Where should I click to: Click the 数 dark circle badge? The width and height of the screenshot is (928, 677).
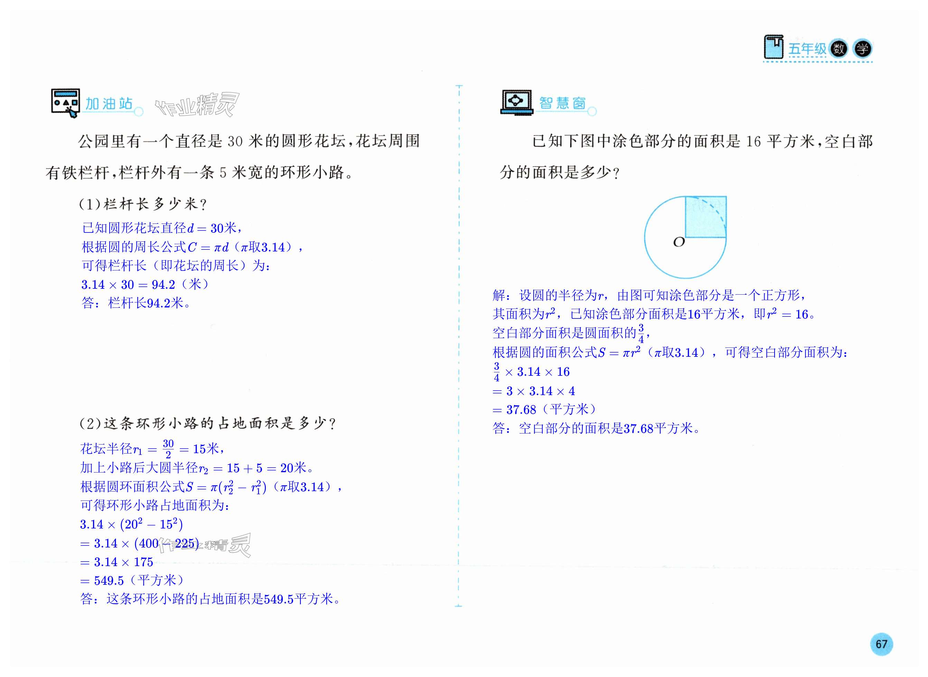[x=838, y=49]
